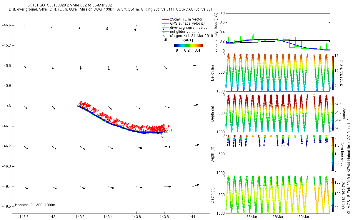This screenshot has width=353, height=220.
Task: Click 'Depth (m)' label of the chl-a panel
Action: click(x=213, y=154)
